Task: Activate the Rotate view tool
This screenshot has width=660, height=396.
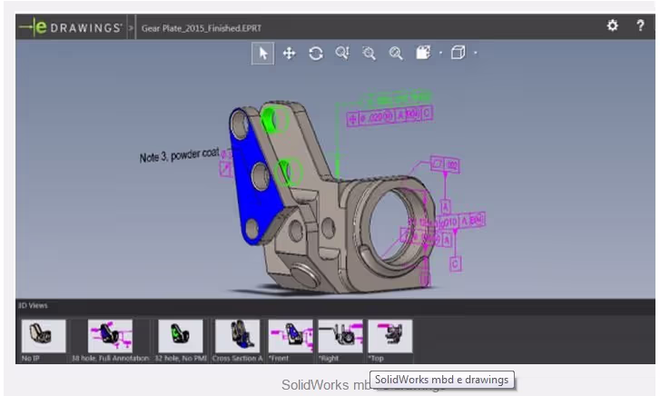Action: (x=316, y=53)
